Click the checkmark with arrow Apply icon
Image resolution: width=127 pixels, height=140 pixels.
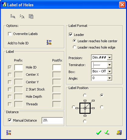tap(107, 132)
